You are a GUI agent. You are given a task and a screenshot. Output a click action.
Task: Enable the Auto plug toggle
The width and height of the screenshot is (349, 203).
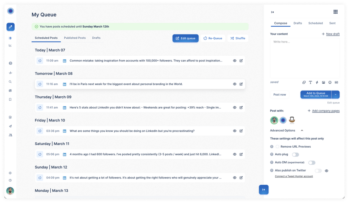click(x=295, y=154)
